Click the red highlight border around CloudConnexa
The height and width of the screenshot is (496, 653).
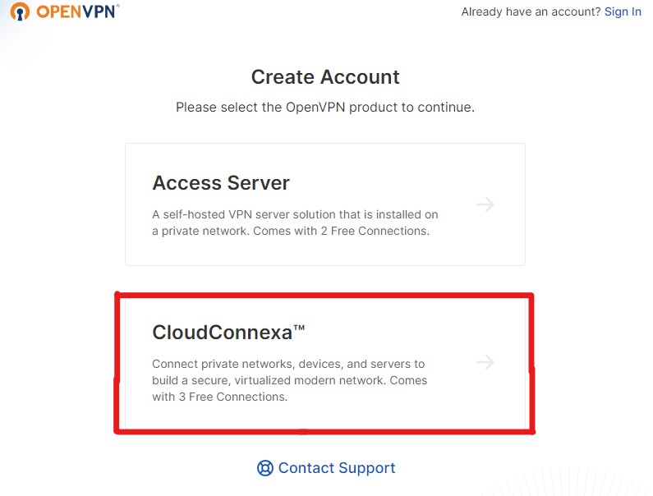click(x=324, y=296)
